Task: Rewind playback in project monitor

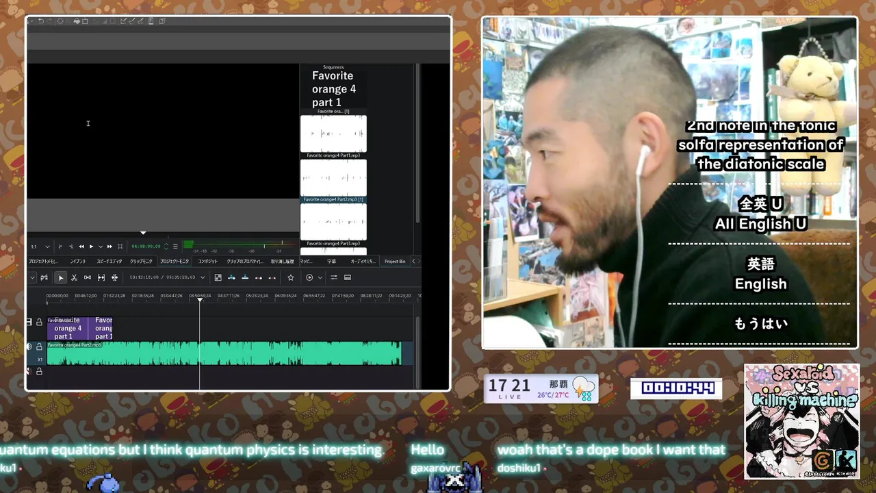Action: pyautogui.click(x=81, y=246)
